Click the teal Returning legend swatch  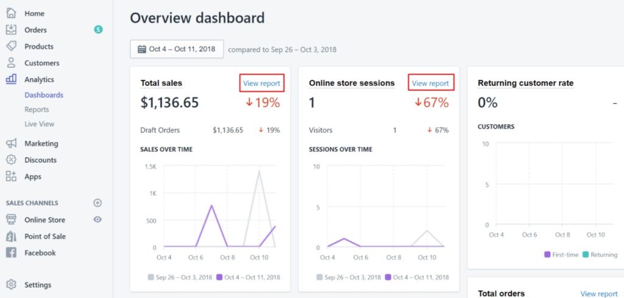(586, 255)
